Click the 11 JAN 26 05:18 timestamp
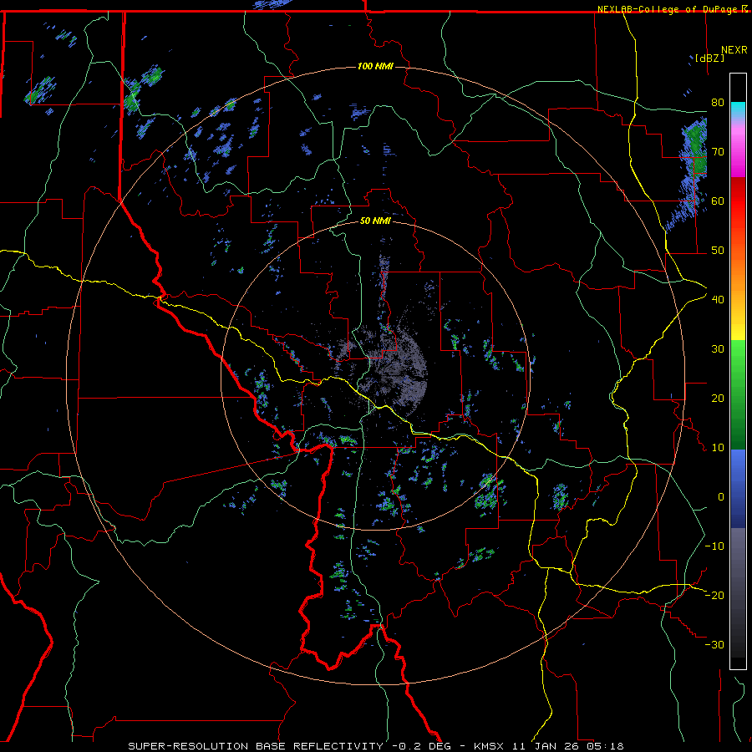 (567, 746)
